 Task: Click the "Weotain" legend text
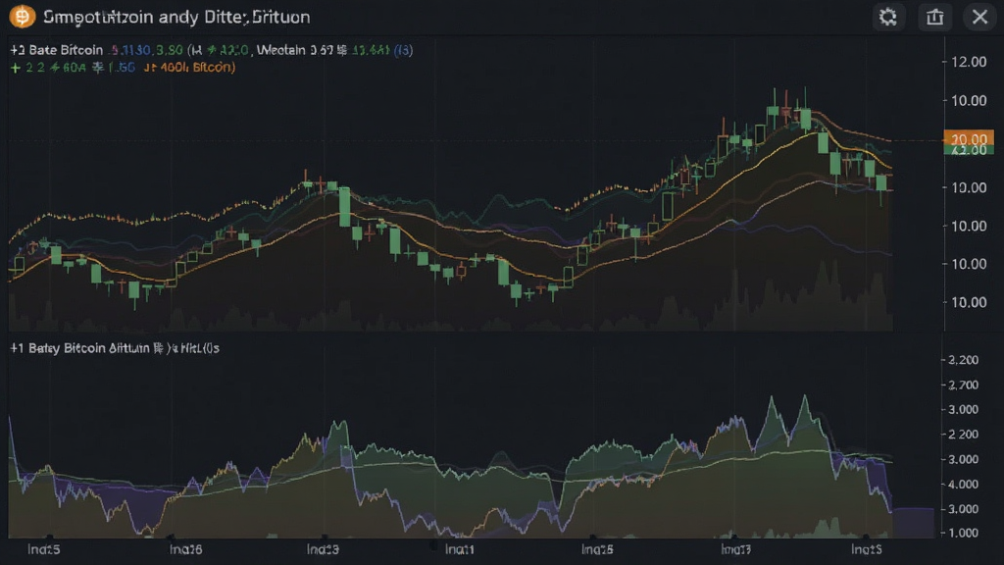point(280,50)
